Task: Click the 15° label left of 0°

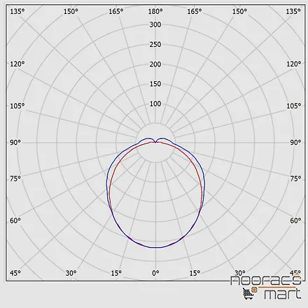Action: pyautogui.click(x=116, y=273)
